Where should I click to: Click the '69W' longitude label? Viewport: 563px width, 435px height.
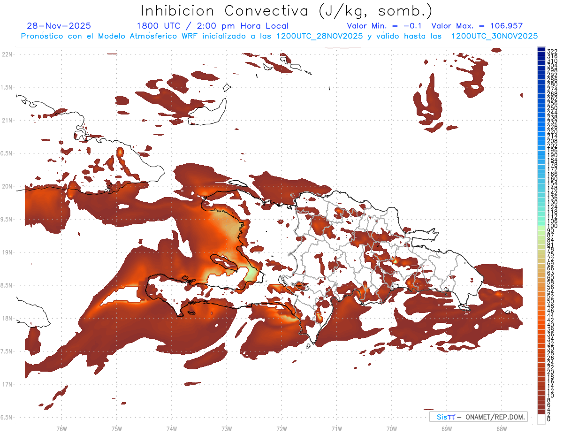447,428
